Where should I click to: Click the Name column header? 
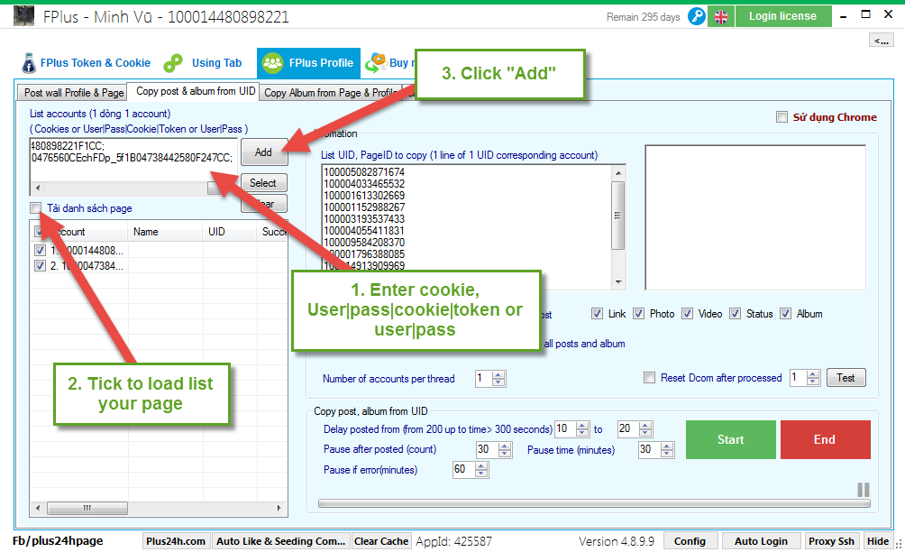tap(165, 232)
